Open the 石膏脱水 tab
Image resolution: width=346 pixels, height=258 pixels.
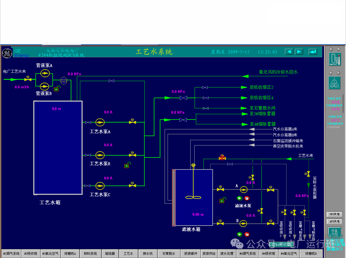coord(169,253)
